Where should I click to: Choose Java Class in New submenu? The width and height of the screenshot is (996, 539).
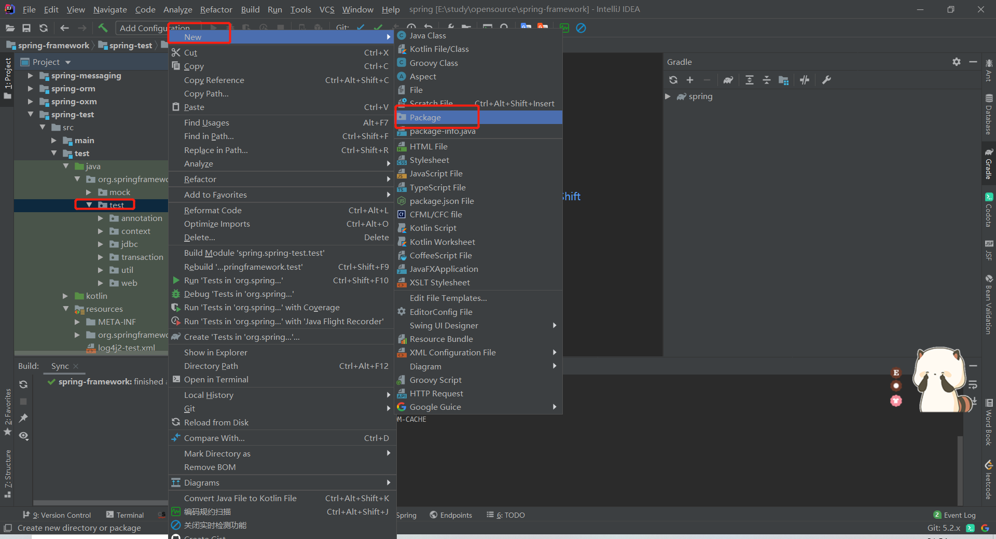pos(478,35)
